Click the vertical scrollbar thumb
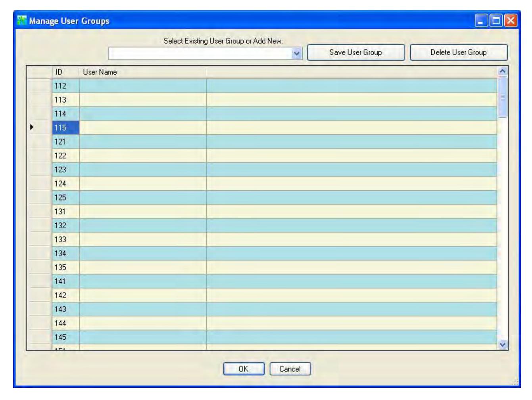 click(503, 97)
